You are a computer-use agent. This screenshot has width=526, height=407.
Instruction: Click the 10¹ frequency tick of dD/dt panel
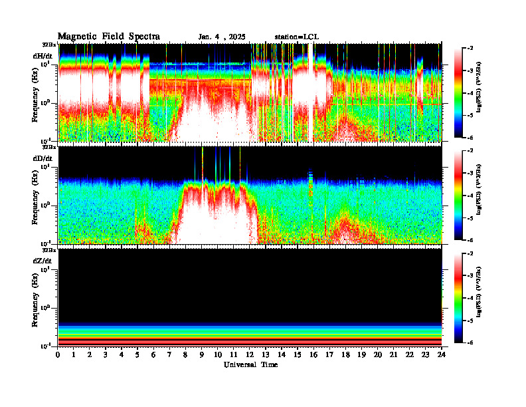coord(46,166)
